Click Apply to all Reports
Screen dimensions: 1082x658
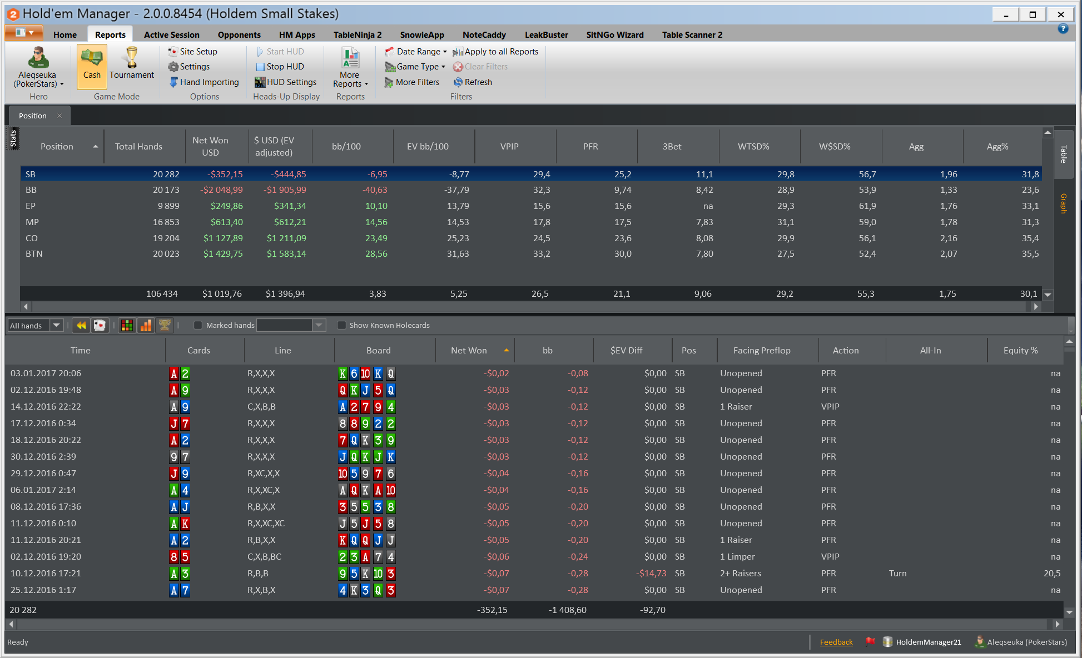(495, 52)
